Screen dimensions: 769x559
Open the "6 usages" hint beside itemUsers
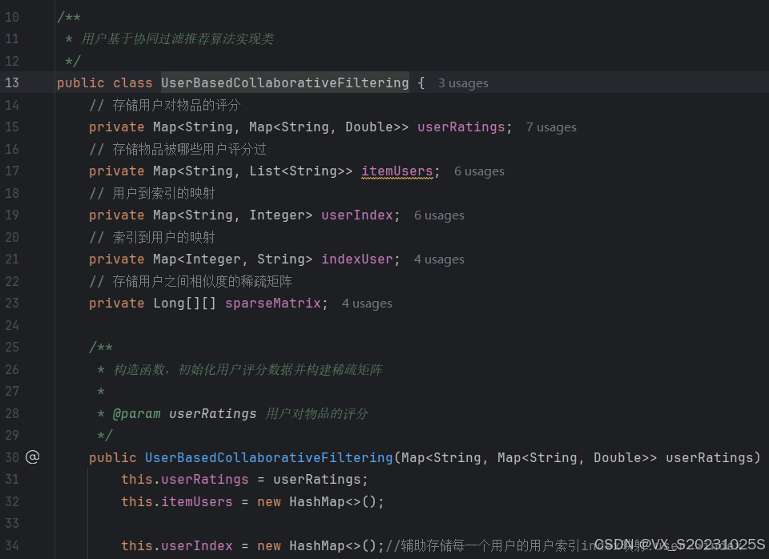click(479, 171)
